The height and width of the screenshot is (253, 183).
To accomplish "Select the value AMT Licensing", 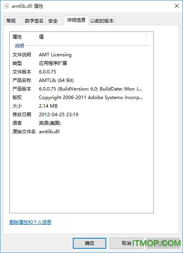I will 55,55.
